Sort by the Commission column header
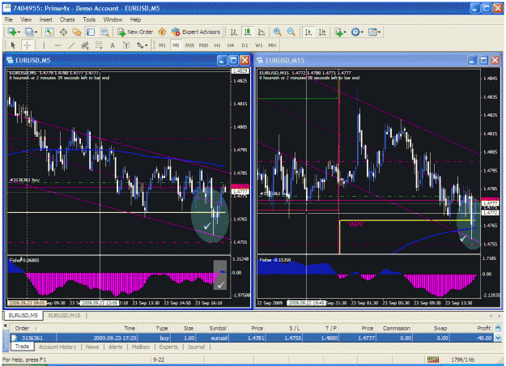 pyautogui.click(x=396, y=328)
